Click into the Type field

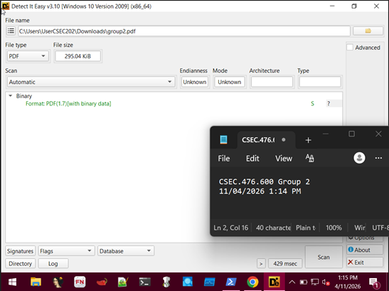point(320,82)
